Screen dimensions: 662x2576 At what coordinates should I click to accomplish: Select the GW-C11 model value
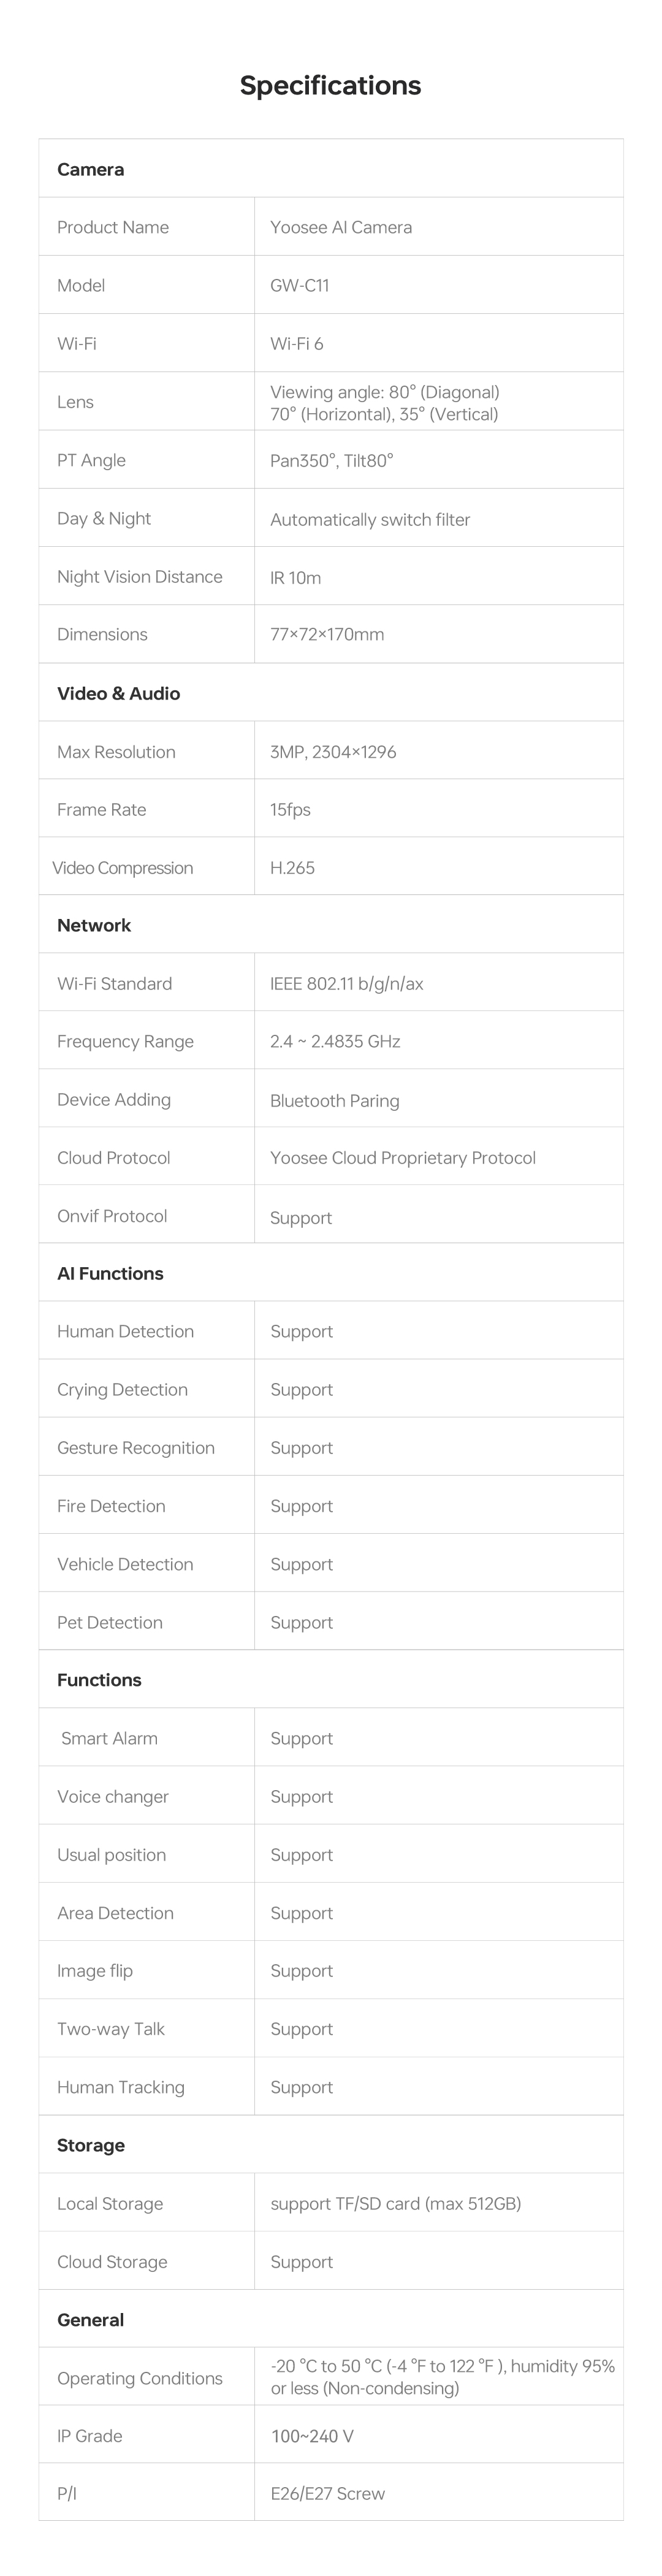pos(299,285)
